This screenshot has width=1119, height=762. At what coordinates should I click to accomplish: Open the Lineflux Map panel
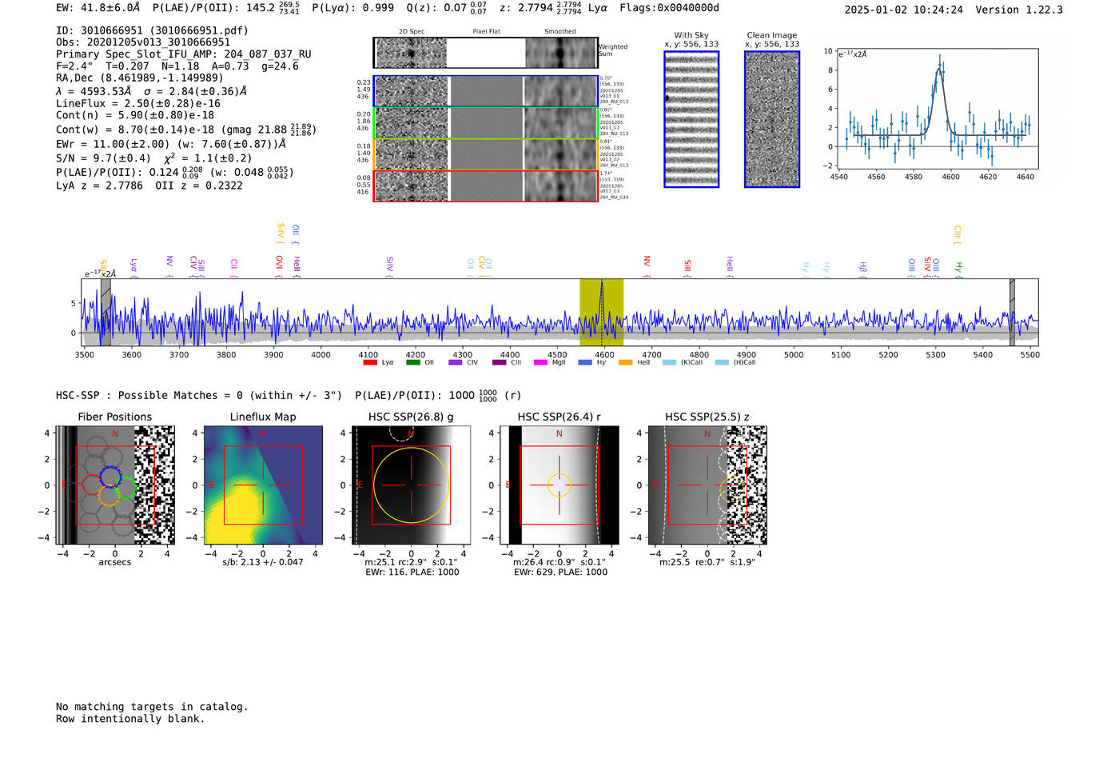pos(263,485)
